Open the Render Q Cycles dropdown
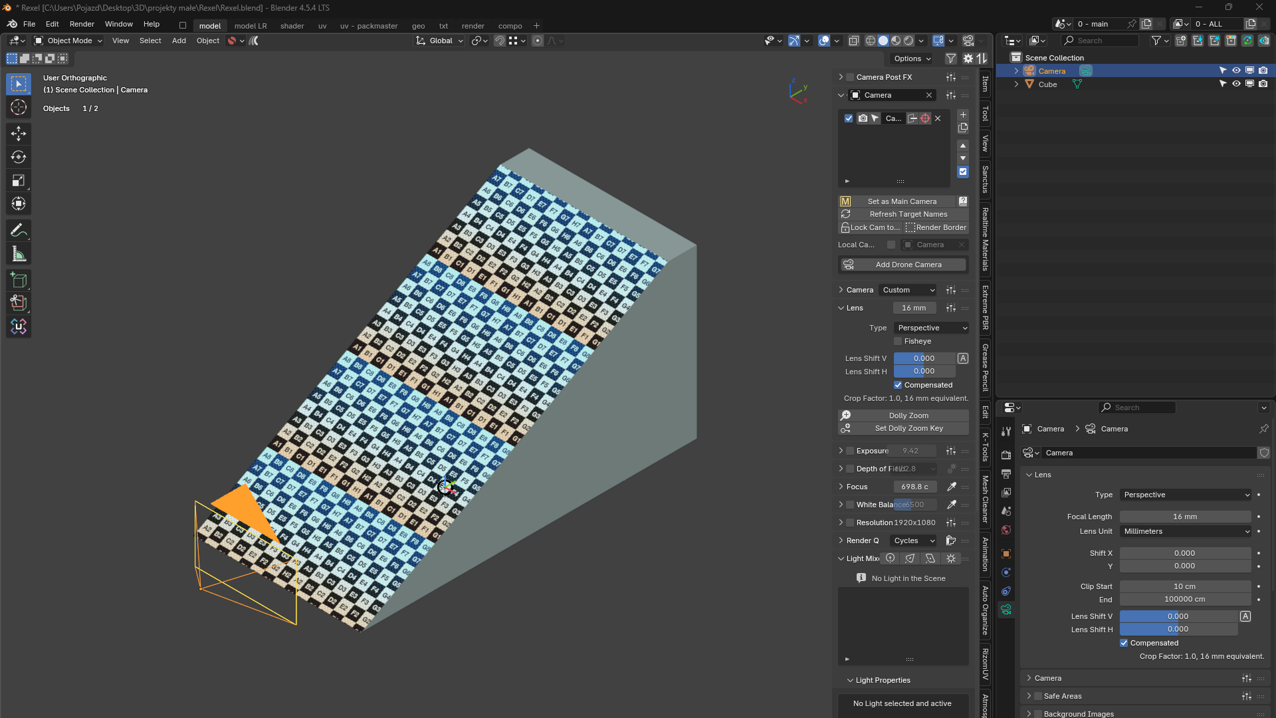Viewport: 1276px width, 718px height. point(913,540)
